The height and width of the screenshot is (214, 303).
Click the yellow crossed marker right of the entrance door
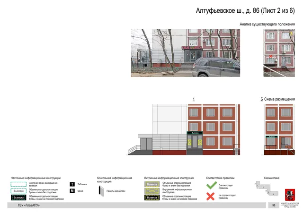point(200,142)
